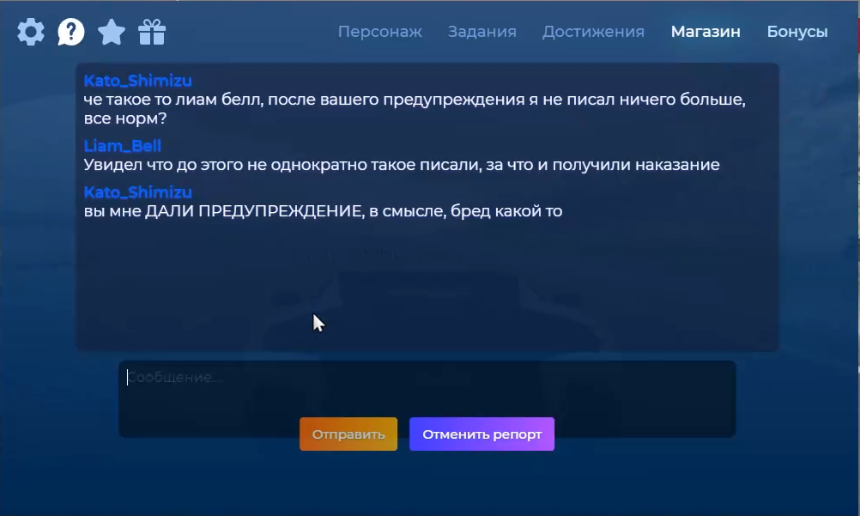View the Достижения tab

pyautogui.click(x=592, y=32)
